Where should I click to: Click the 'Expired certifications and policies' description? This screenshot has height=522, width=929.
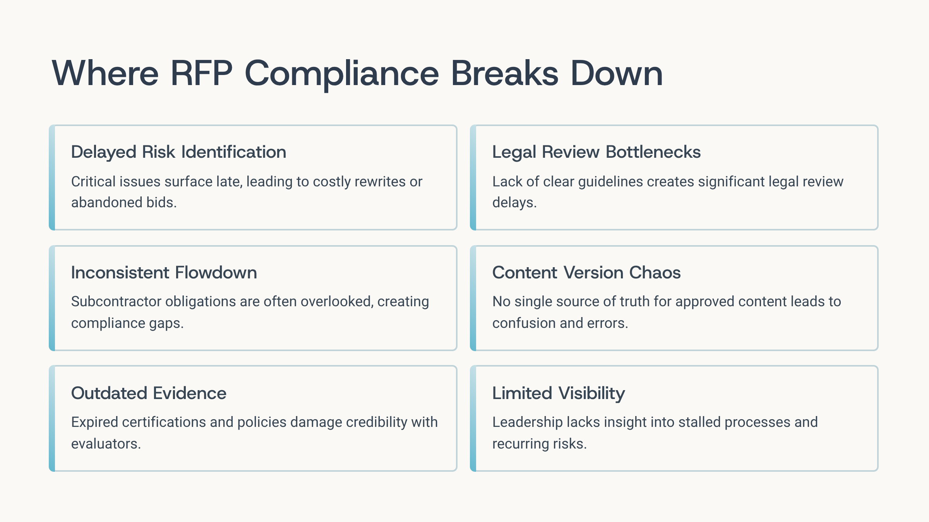(x=254, y=433)
